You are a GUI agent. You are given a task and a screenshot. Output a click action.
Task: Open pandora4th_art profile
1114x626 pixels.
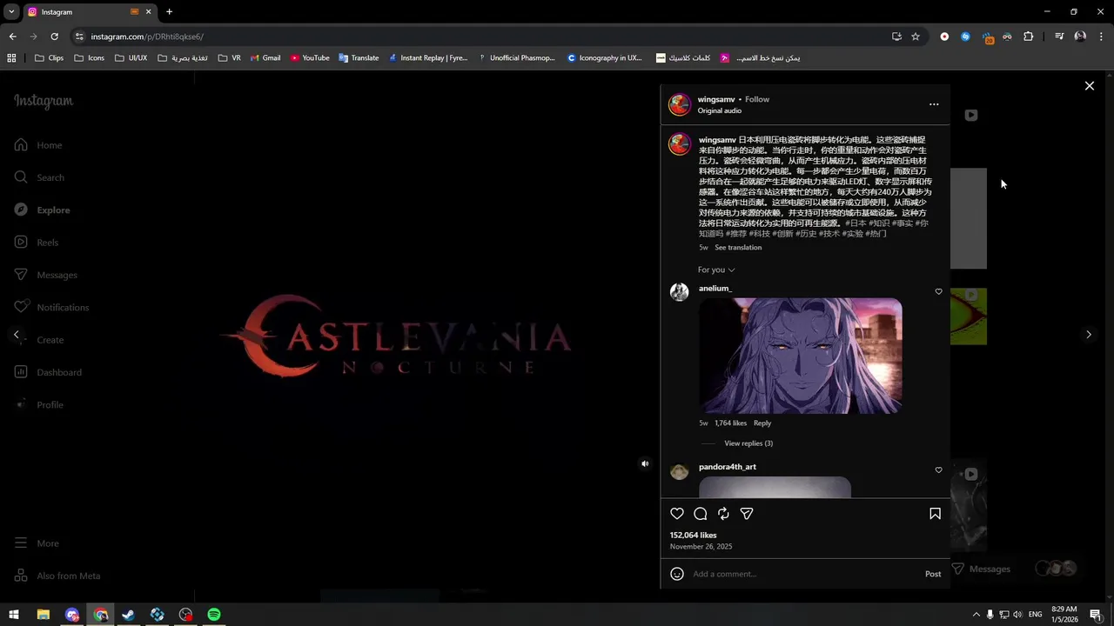(728, 467)
